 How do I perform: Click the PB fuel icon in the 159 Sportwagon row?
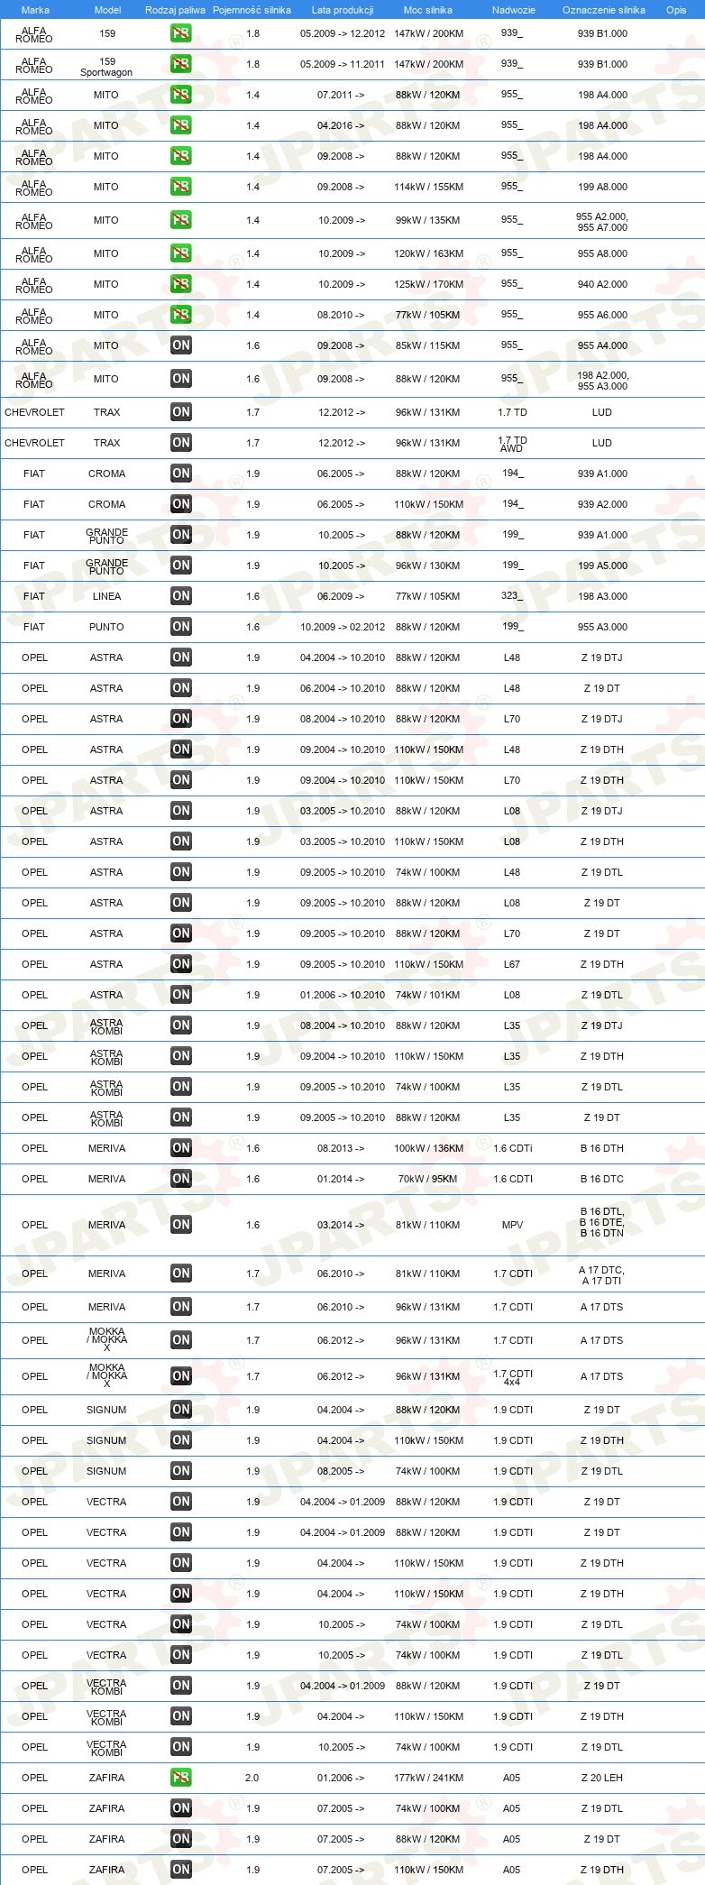click(180, 64)
